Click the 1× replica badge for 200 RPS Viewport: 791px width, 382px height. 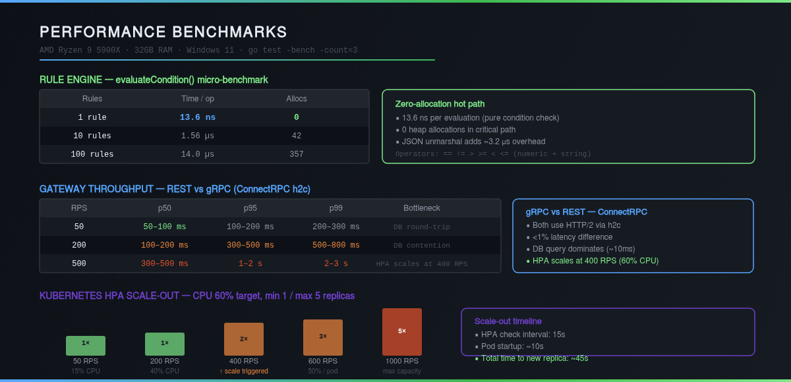click(x=164, y=344)
